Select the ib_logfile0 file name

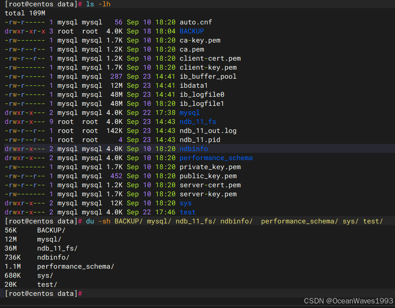[x=202, y=95]
